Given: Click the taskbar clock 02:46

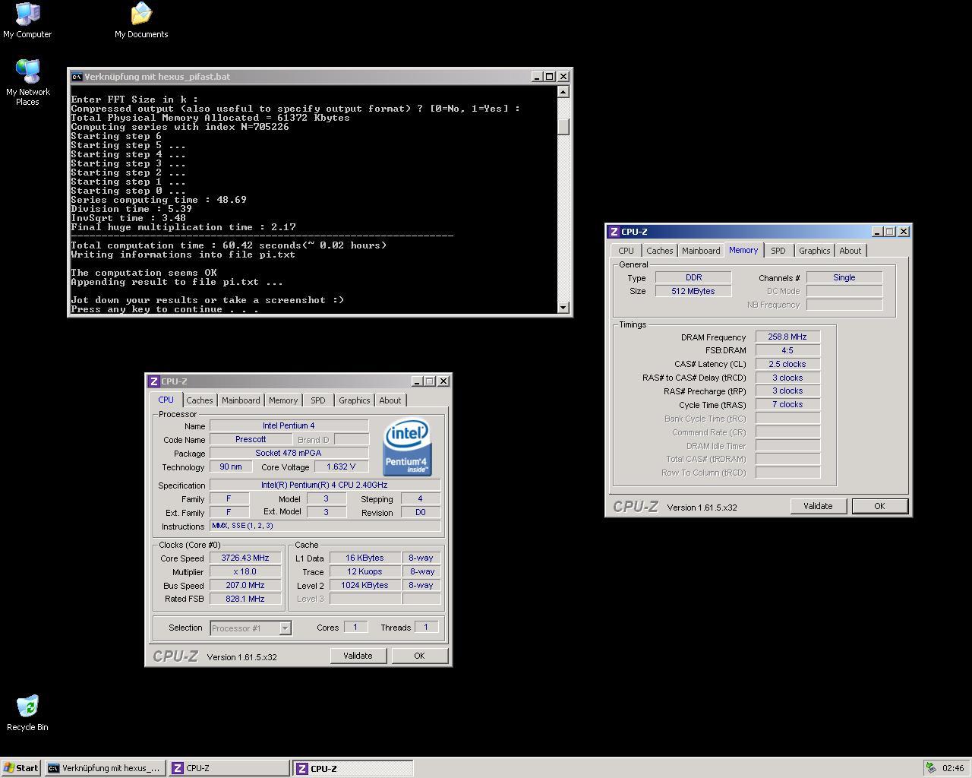Looking at the screenshot, I should pyautogui.click(x=953, y=768).
